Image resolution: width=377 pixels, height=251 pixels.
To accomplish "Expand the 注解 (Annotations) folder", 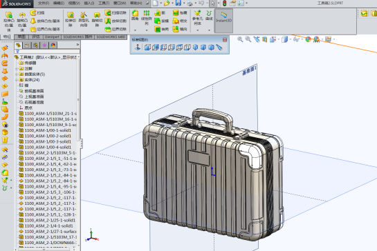I will click(17, 68).
